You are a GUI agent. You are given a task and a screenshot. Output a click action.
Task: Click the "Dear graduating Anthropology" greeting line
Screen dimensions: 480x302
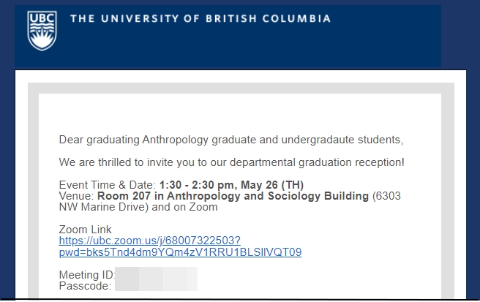coord(231,140)
